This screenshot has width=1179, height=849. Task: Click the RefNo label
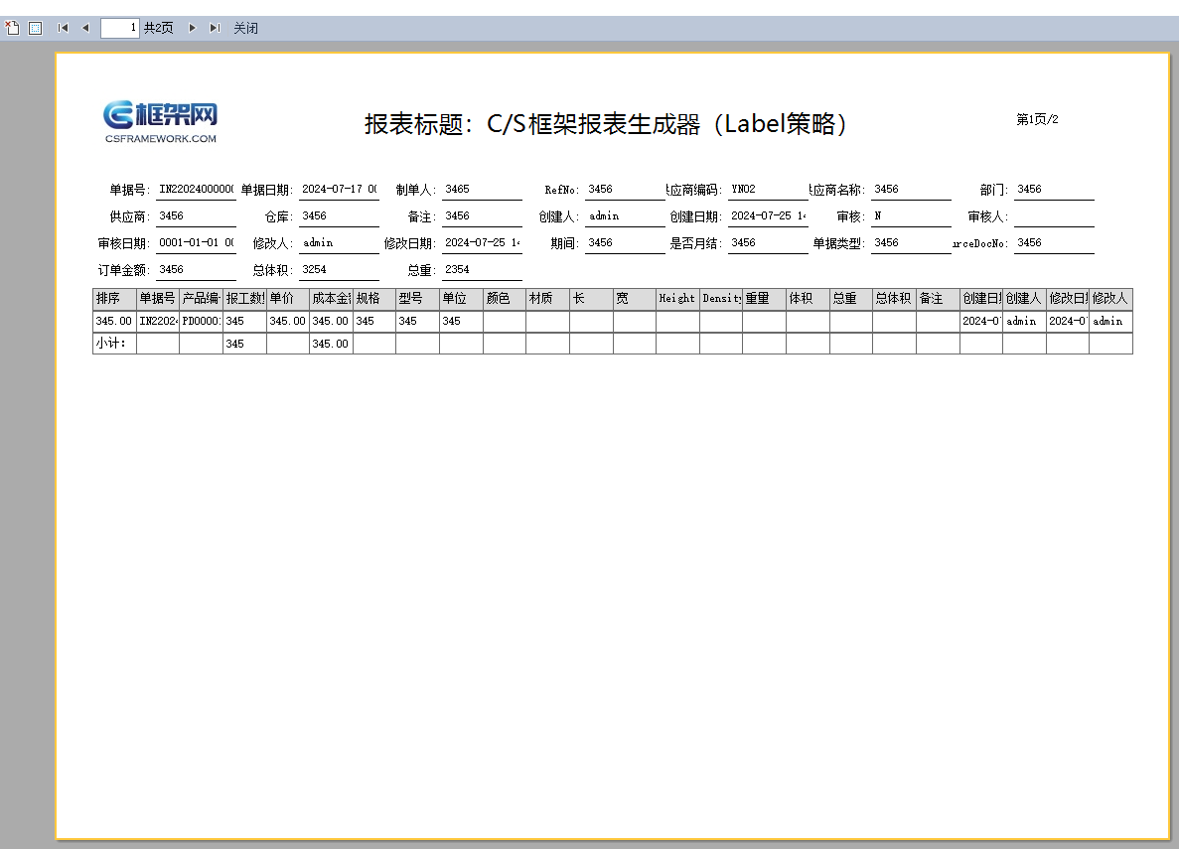tap(561, 190)
